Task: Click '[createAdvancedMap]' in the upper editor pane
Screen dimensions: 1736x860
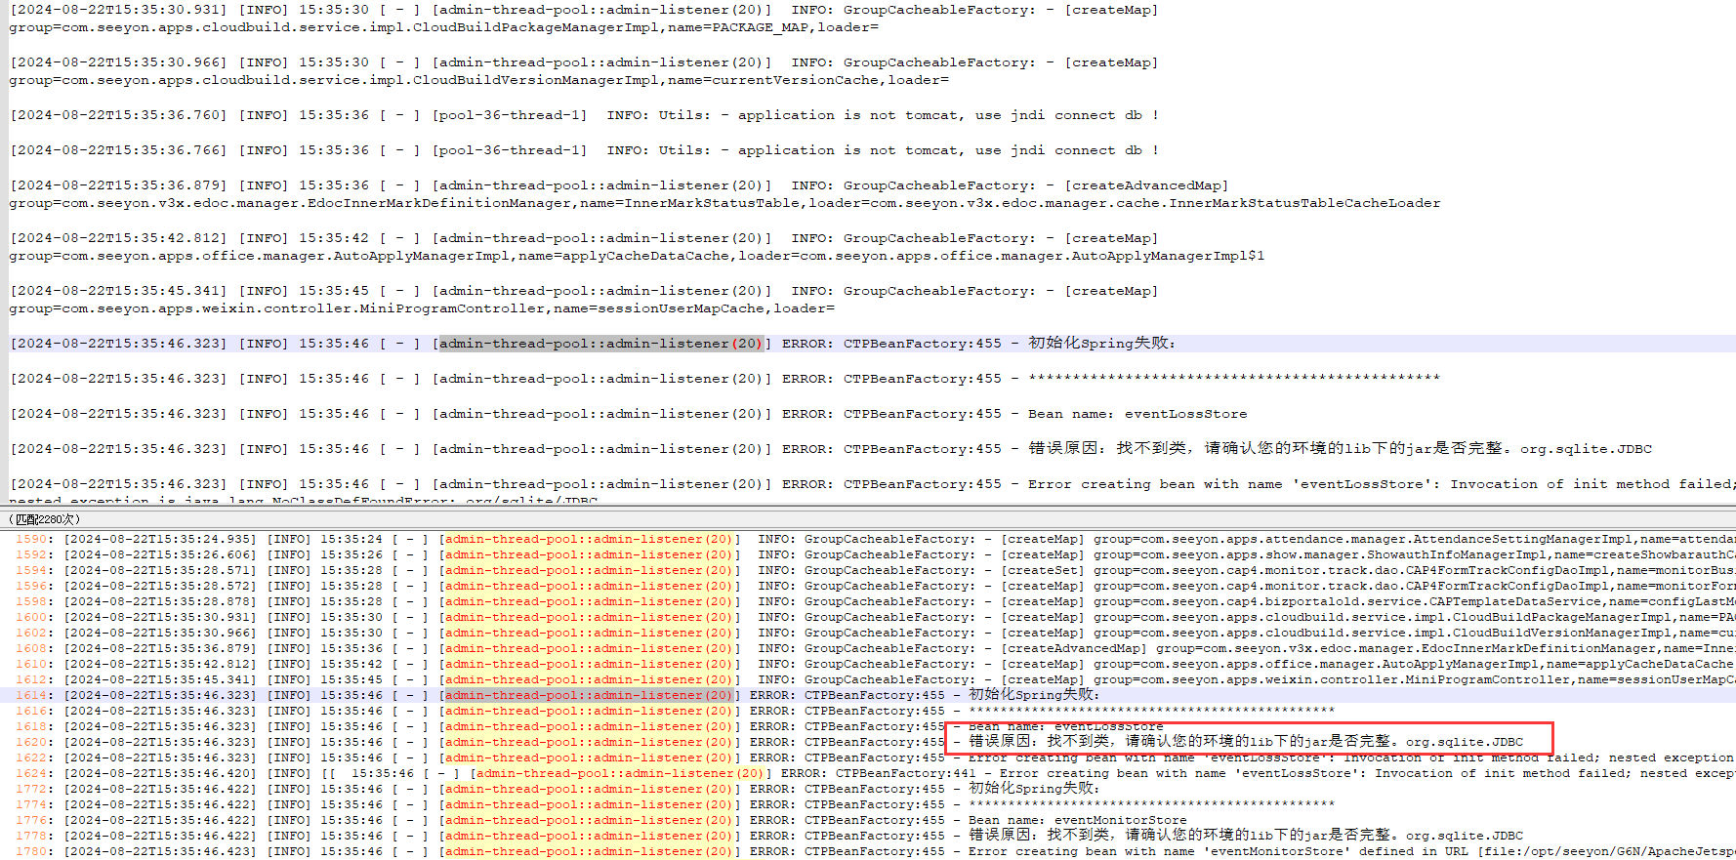Action: point(1146,185)
